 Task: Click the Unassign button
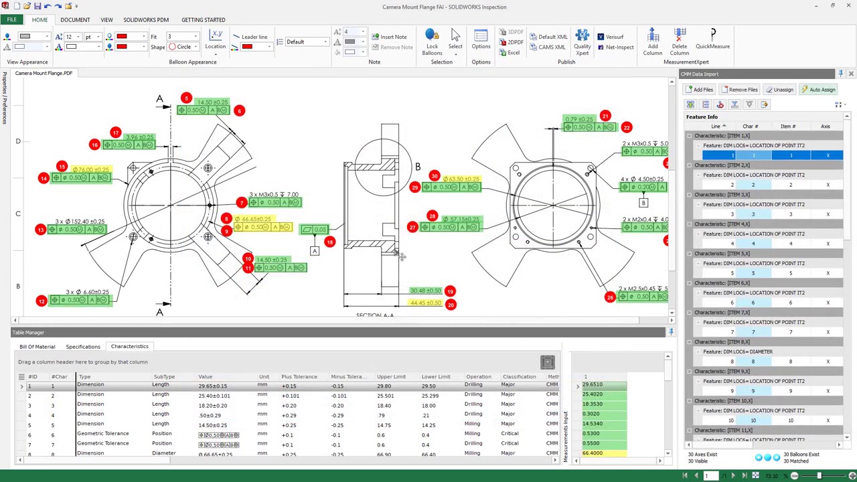click(x=779, y=90)
